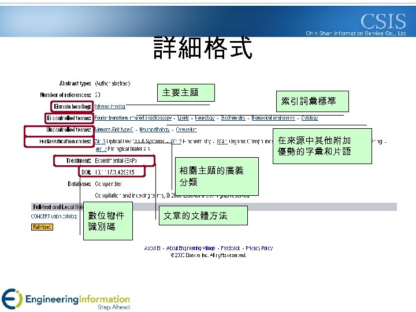The image size is (416, 312).
Task: Select the Biochemistry controlled term link
Action: 233,118
